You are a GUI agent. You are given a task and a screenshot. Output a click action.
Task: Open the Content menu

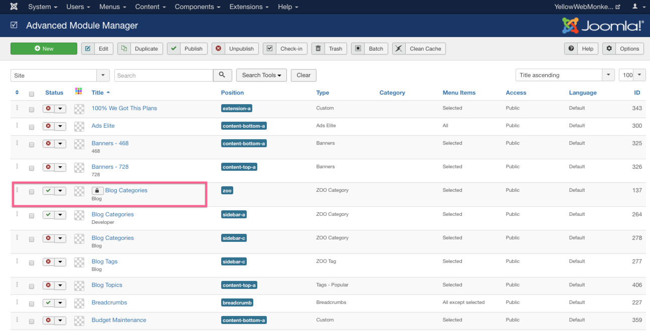coord(150,7)
